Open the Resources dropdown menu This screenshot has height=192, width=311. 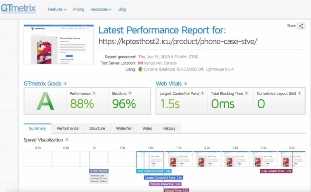point(101,9)
